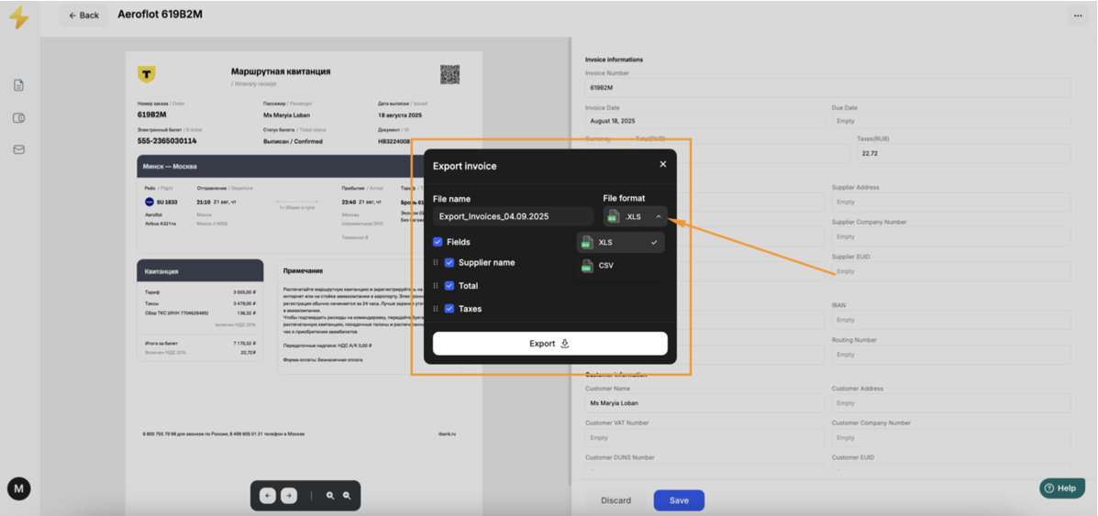Click the Export button
Image resolution: width=1098 pixels, height=516 pixels.
click(549, 344)
